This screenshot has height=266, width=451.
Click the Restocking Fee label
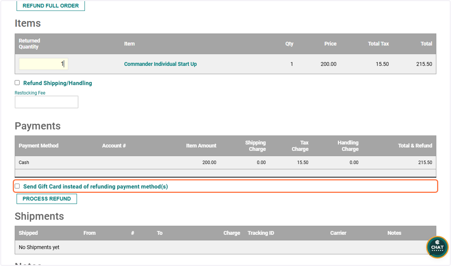point(30,93)
